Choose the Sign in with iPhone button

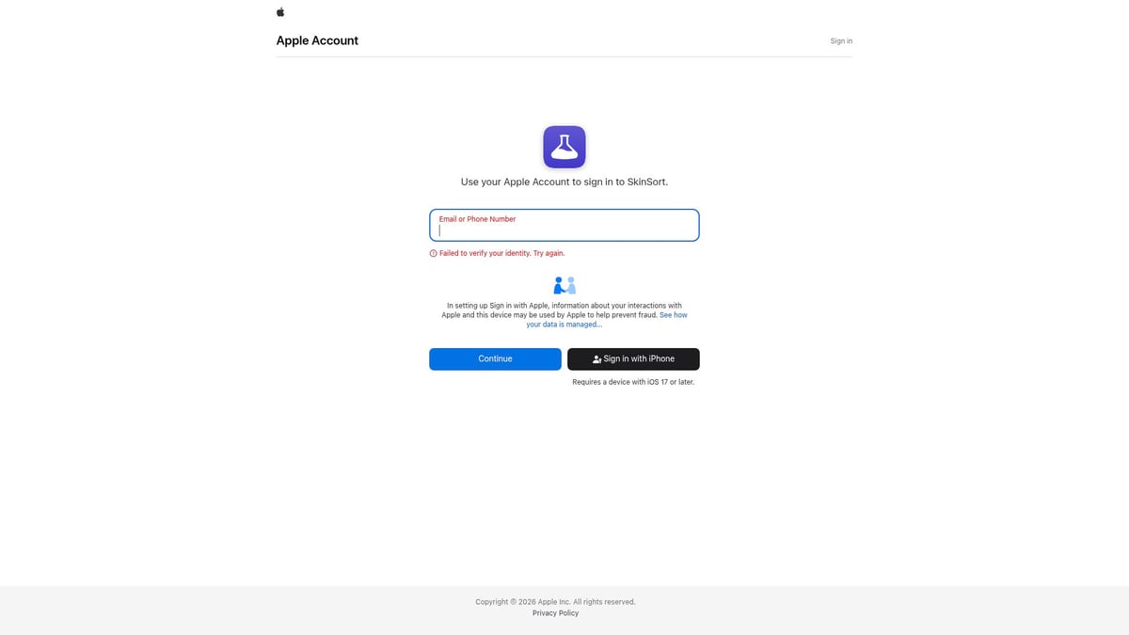click(633, 359)
